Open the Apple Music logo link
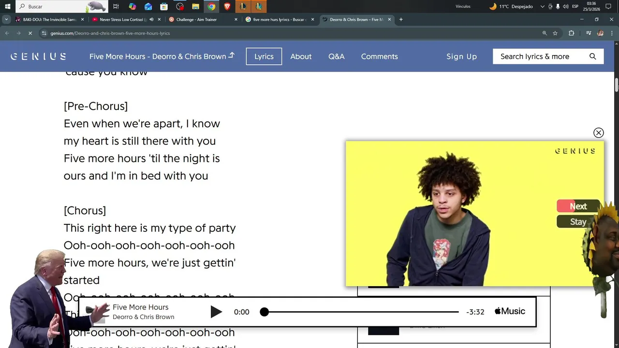Viewport: 619px width, 348px height. coord(510,311)
